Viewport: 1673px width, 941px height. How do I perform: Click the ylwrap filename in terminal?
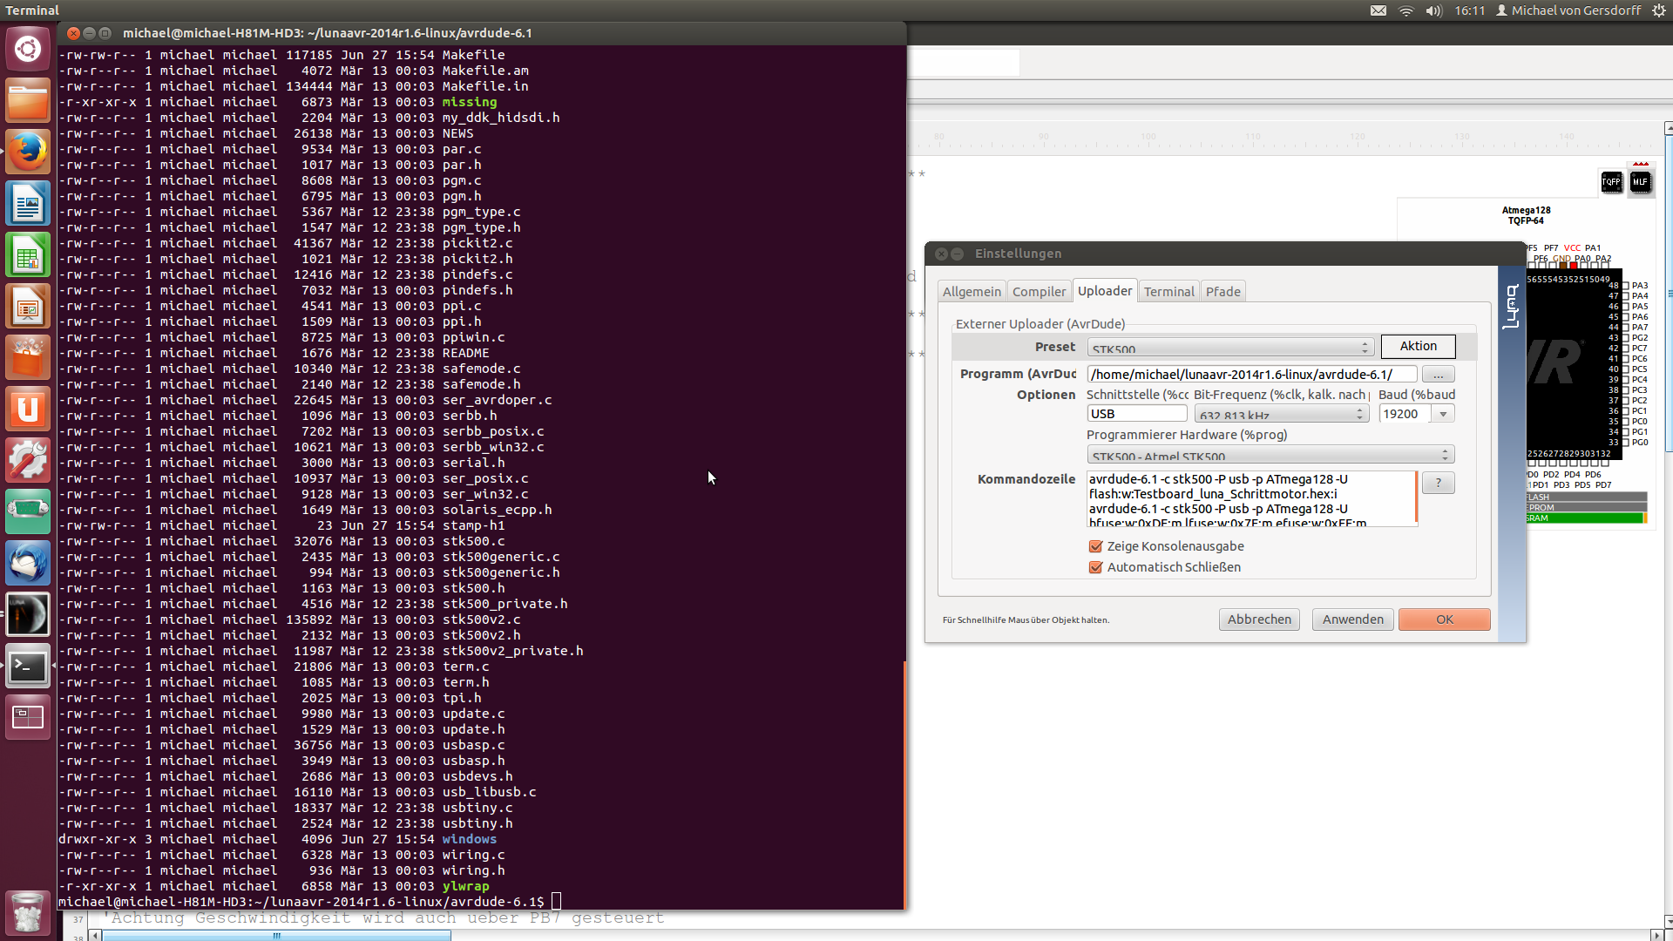pos(465,886)
